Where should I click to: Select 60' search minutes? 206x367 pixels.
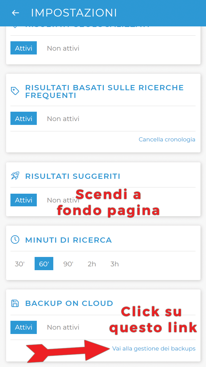(44, 264)
